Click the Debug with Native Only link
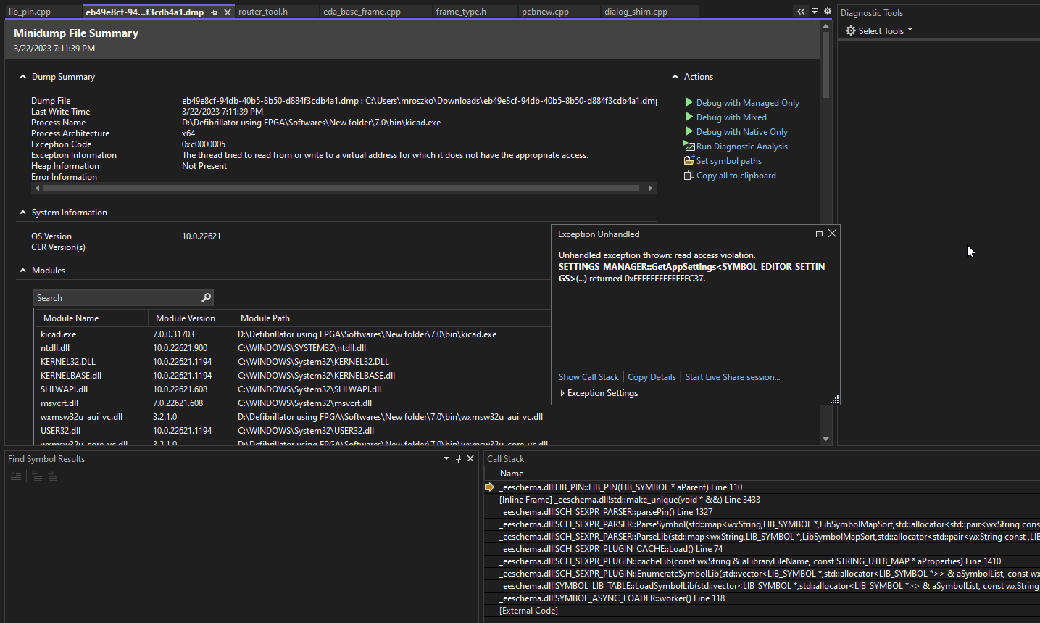The width and height of the screenshot is (1040, 623). 741,132
